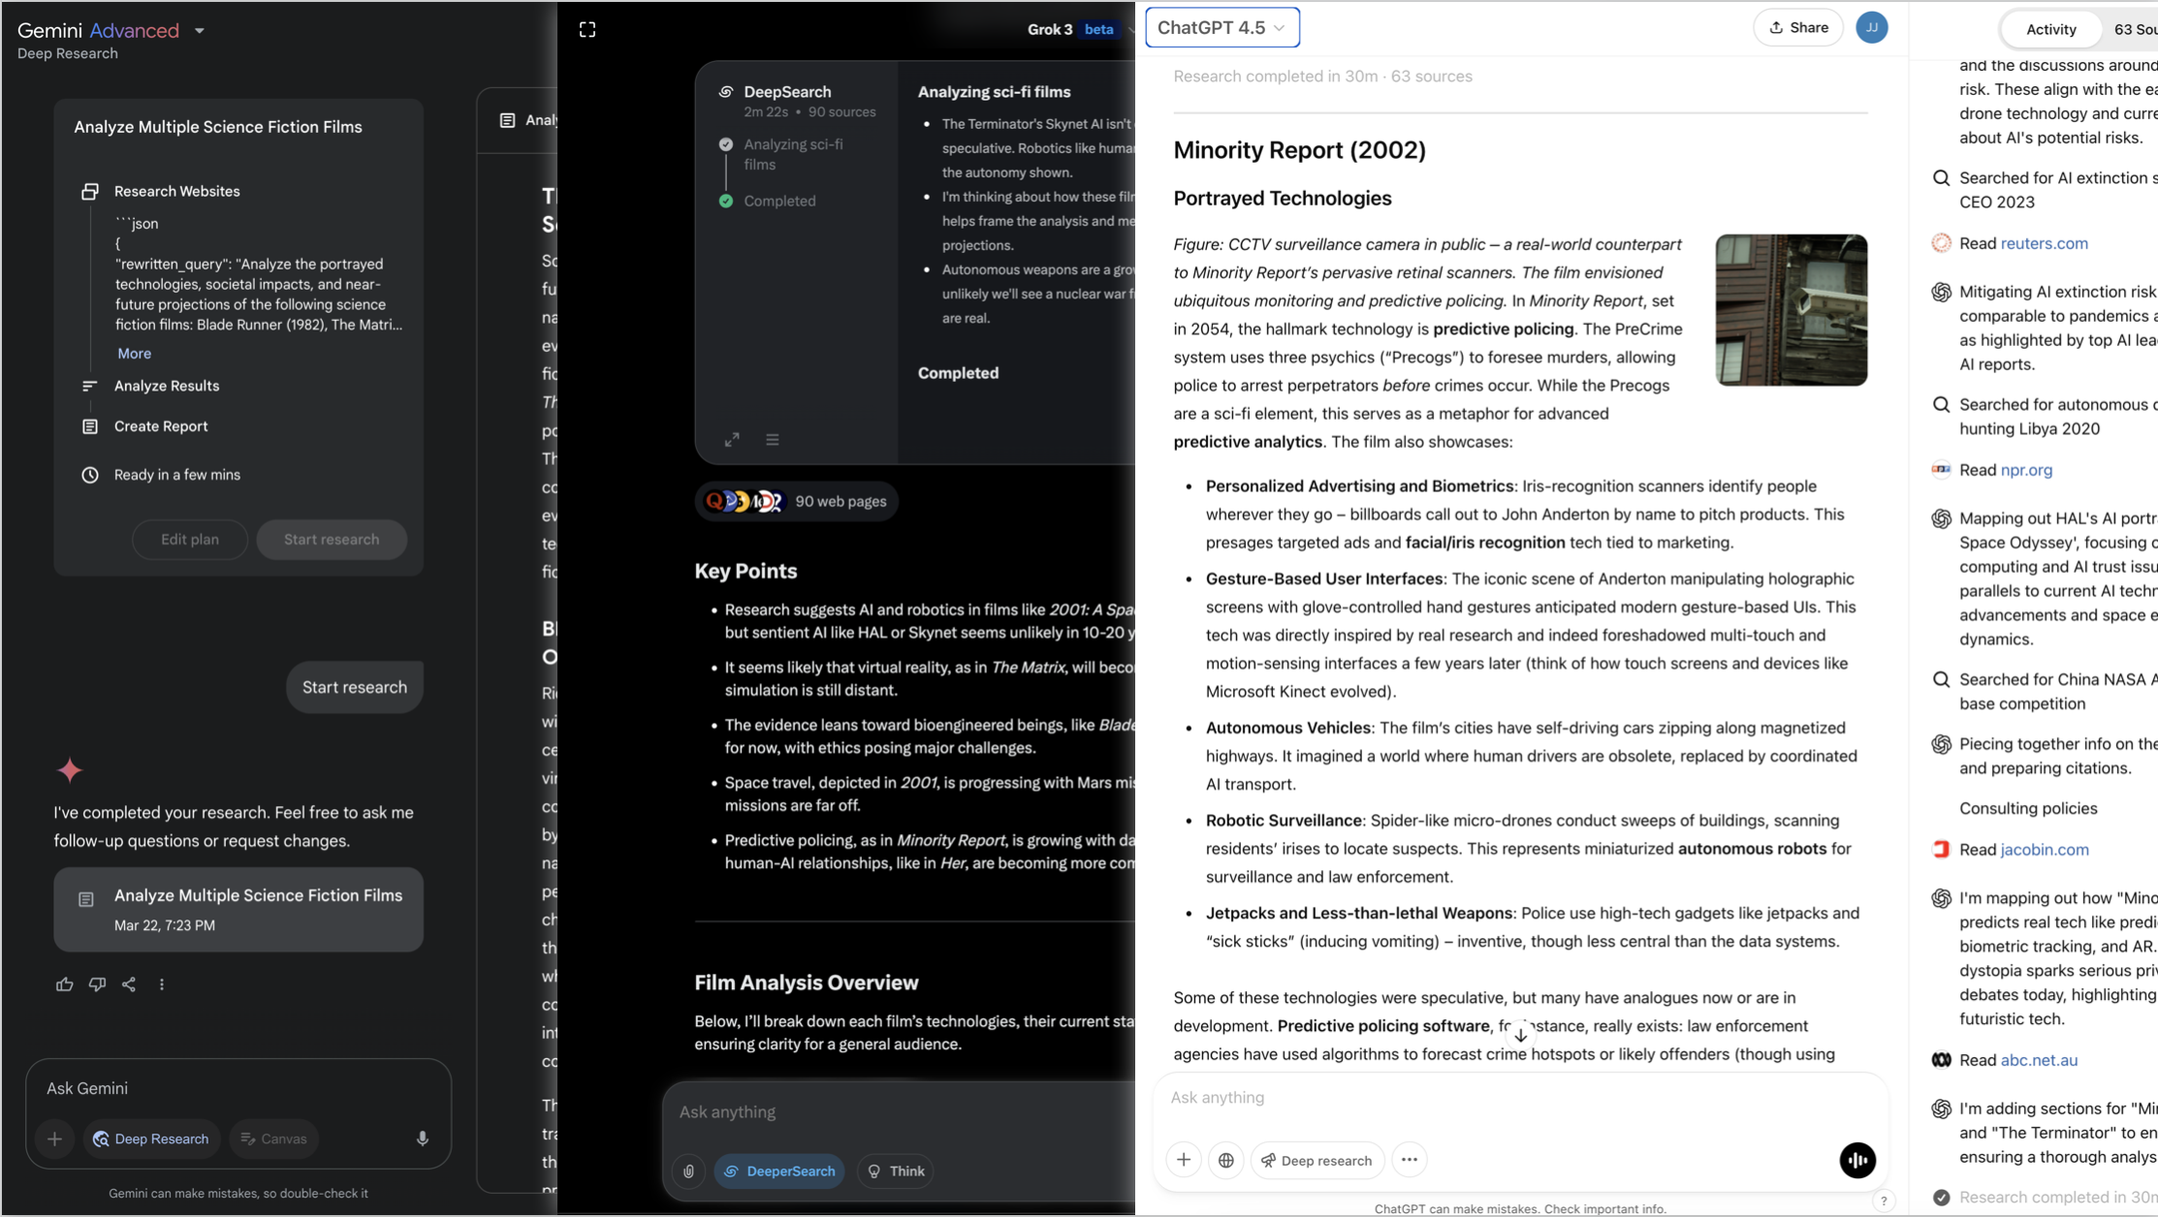Click the ChatGPT voice mode button
This screenshot has height=1217, width=2158.
[x=1857, y=1160]
